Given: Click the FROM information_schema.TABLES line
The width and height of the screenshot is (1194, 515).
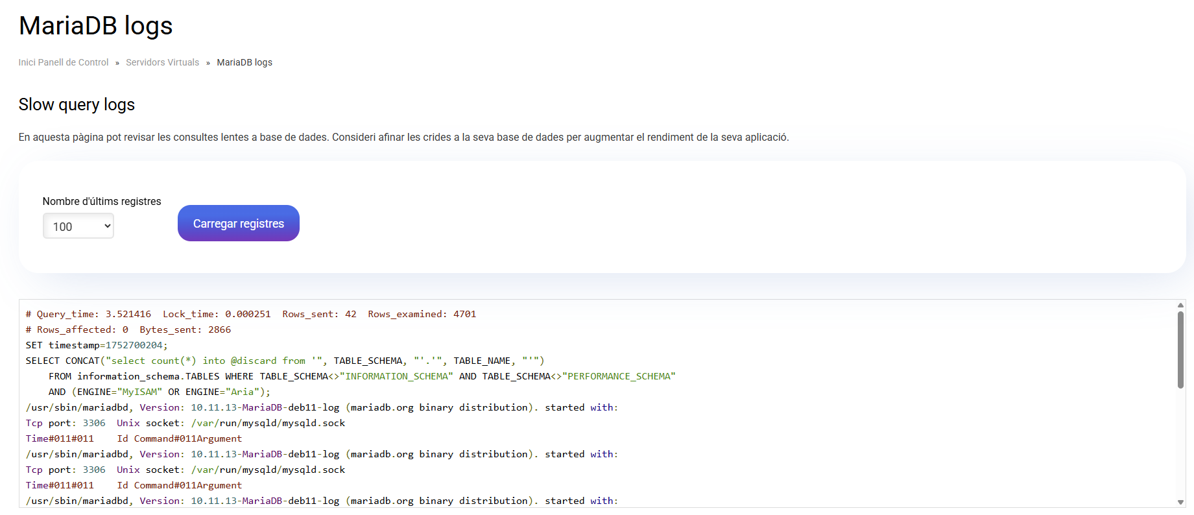Looking at the screenshot, I should click(x=361, y=376).
